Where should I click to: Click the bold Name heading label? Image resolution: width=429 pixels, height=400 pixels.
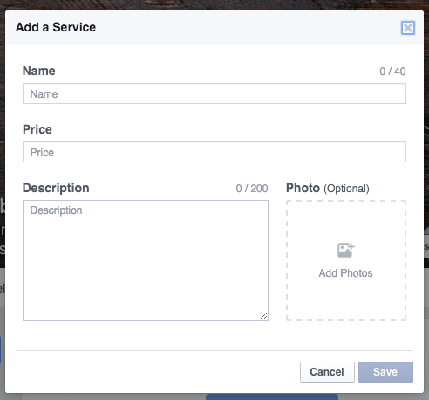point(39,71)
